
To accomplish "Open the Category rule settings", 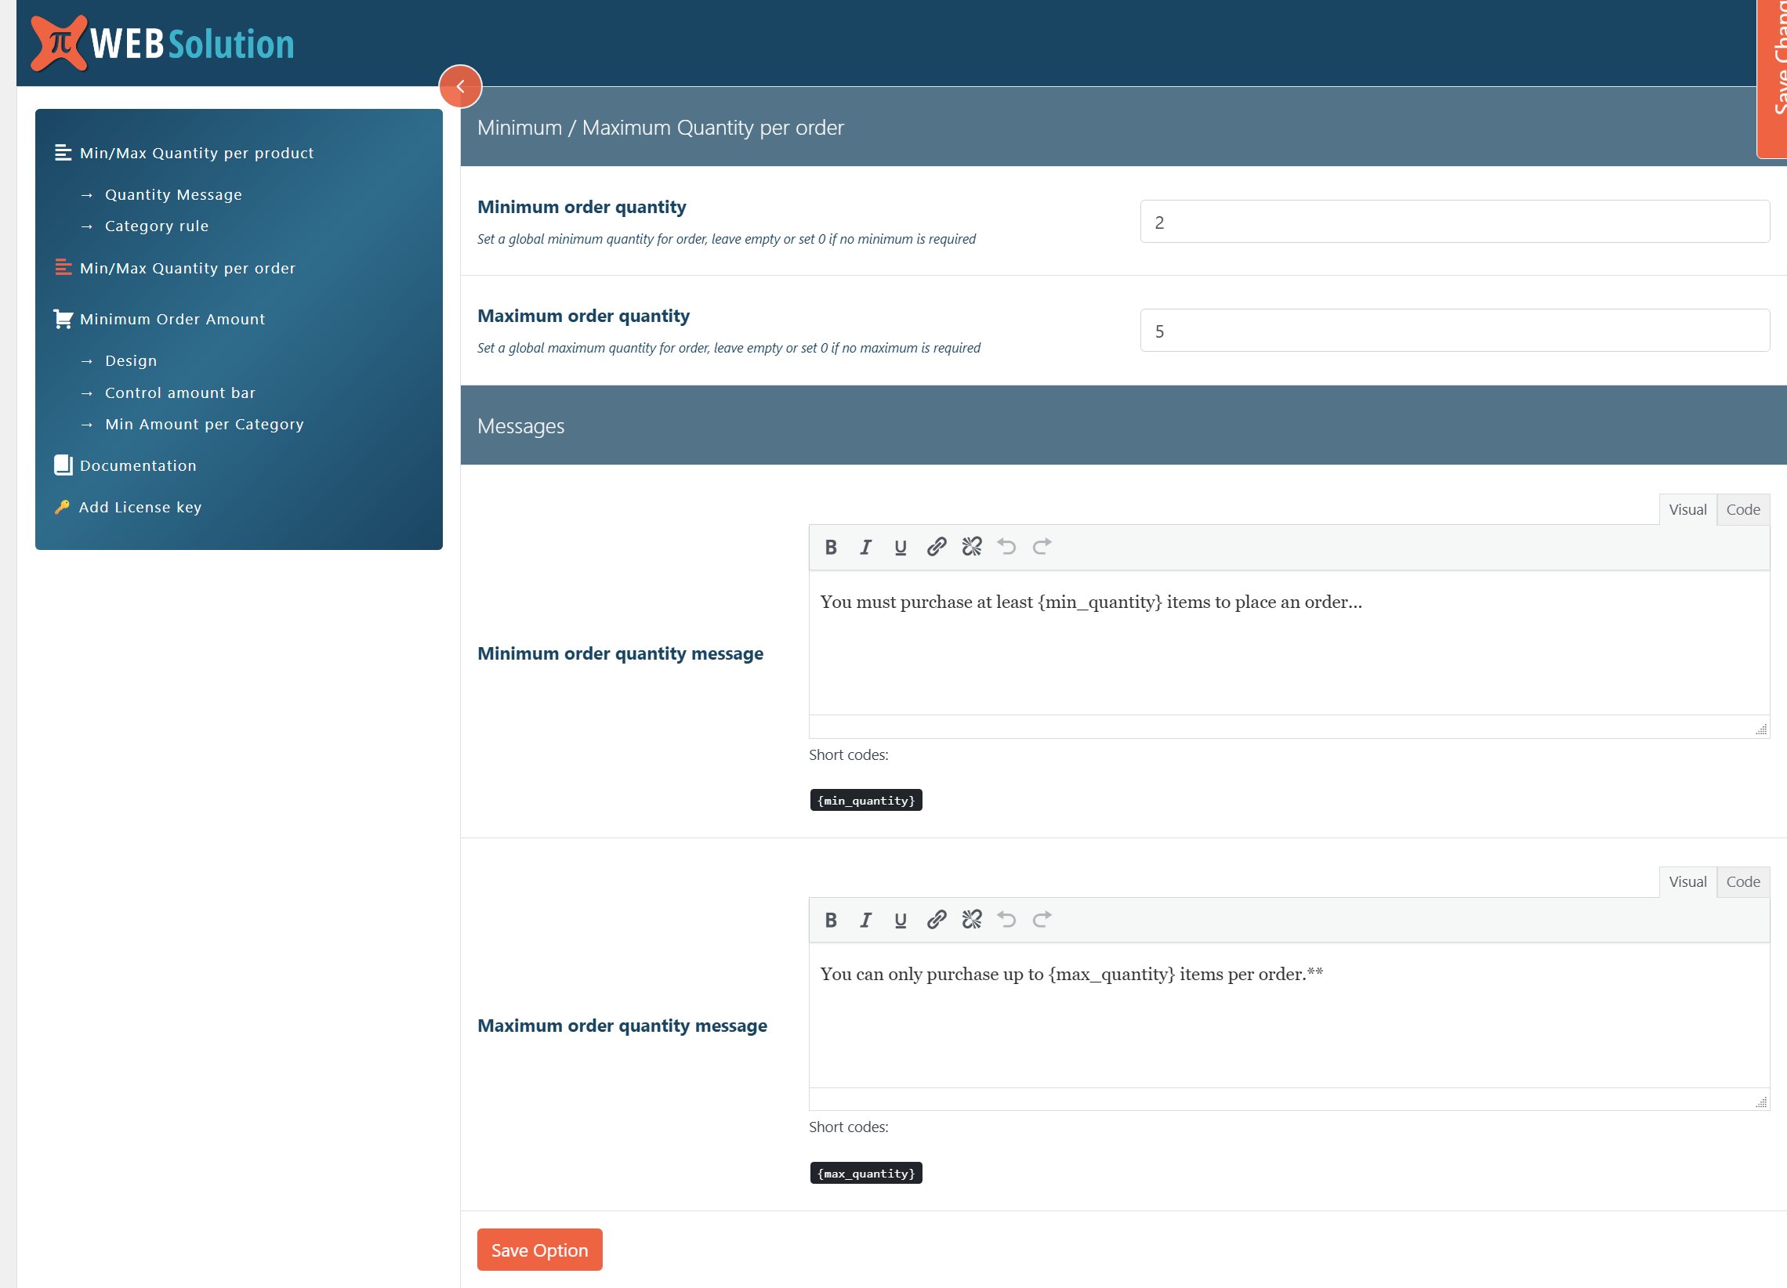I will pos(156,226).
